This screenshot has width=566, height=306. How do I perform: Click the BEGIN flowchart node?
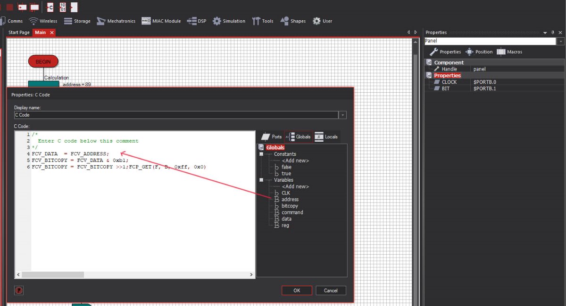point(43,61)
